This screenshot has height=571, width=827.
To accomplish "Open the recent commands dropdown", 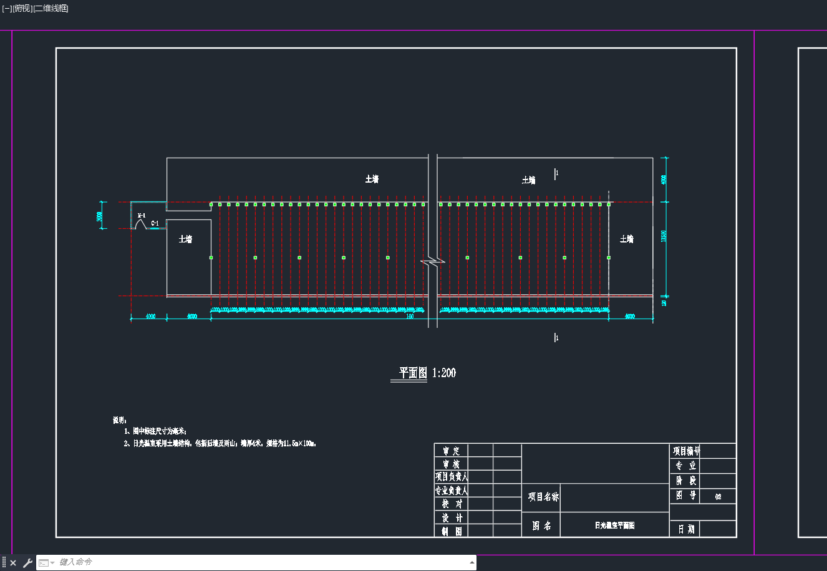I will [x=47, y=563].
